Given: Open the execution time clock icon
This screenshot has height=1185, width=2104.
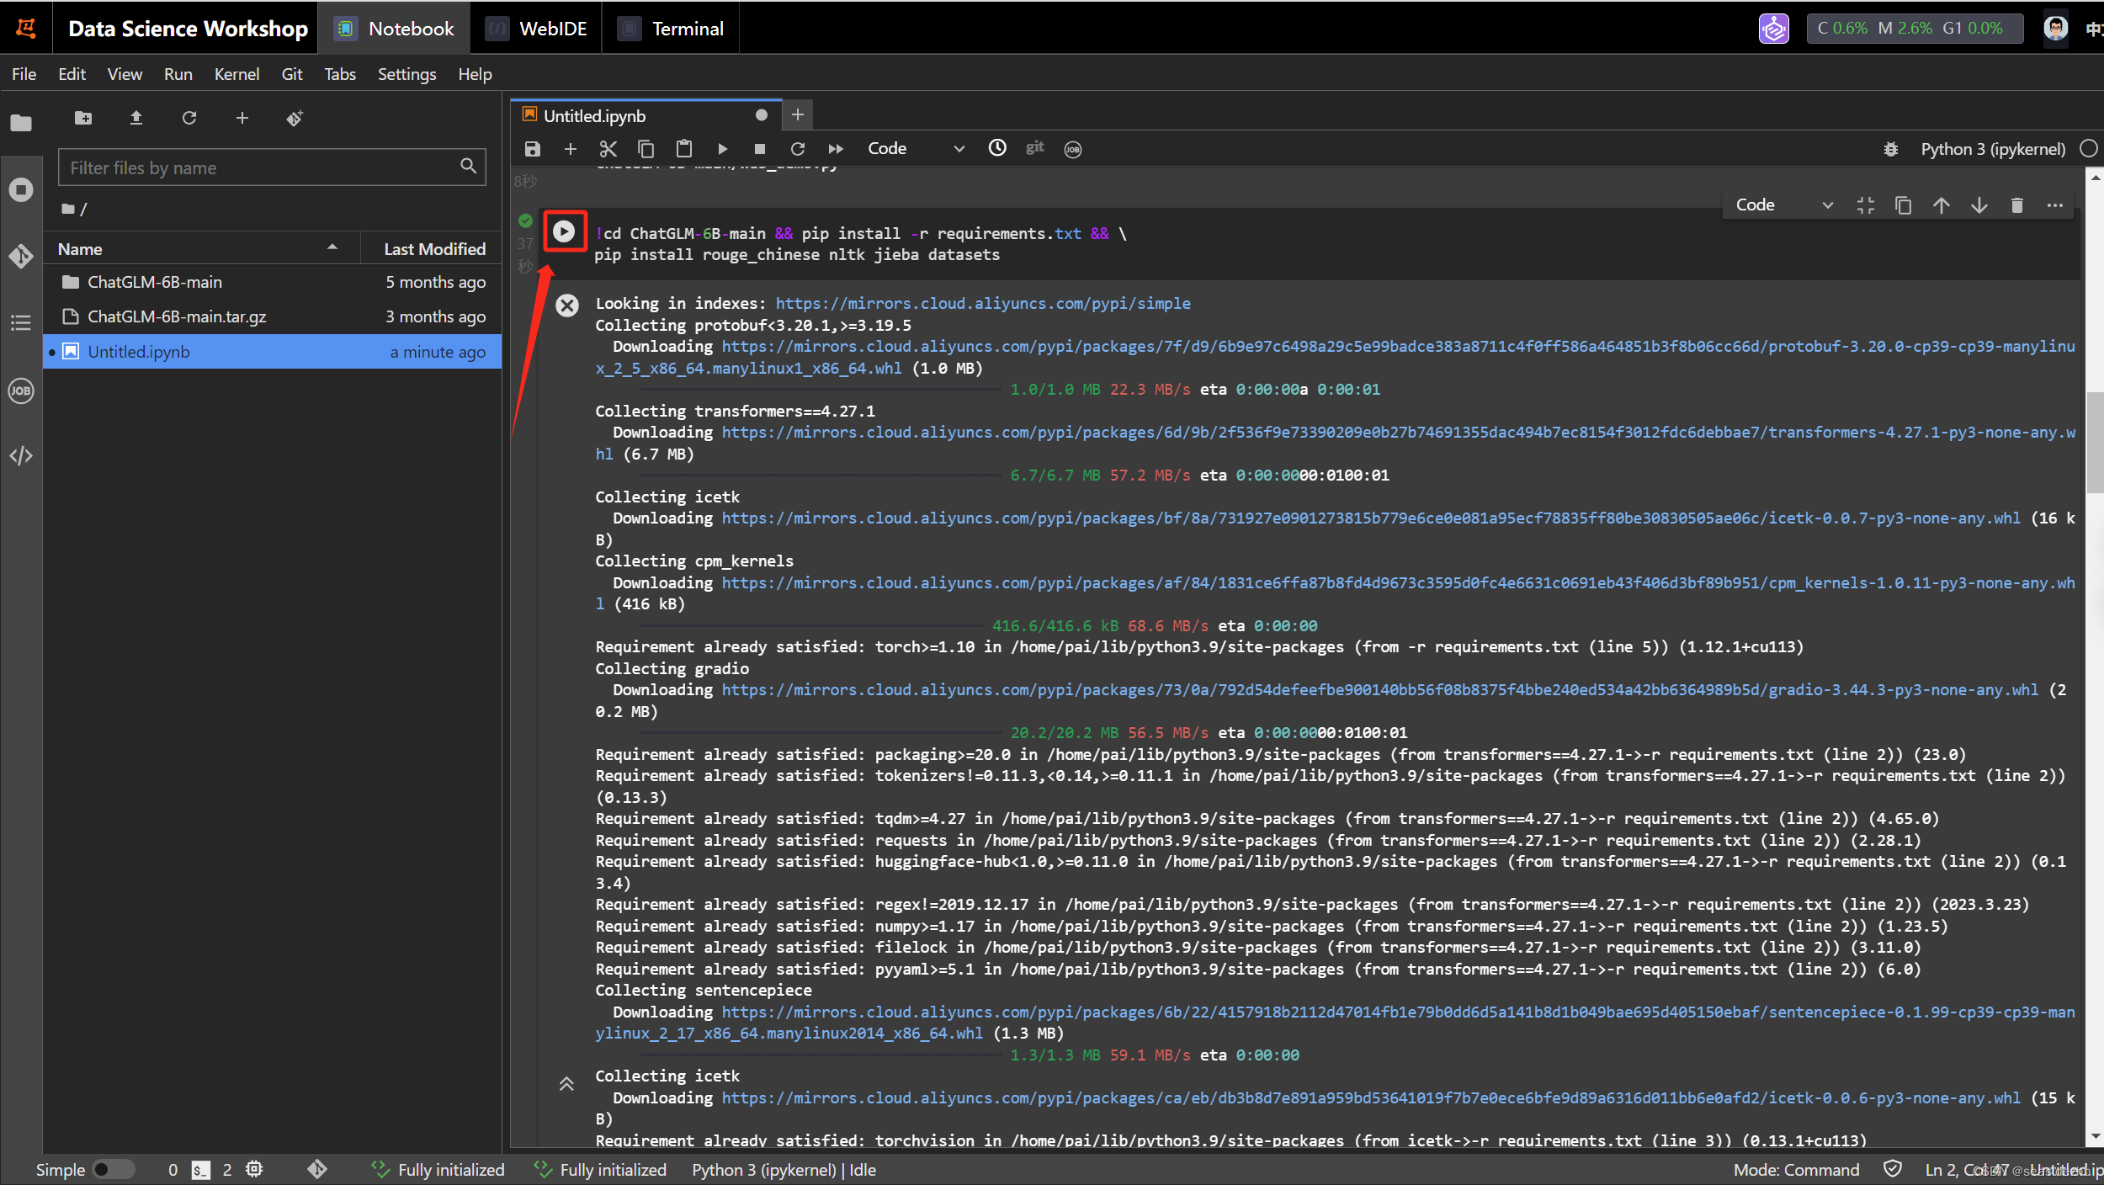Looking at the screenshot, I should 997,148.
